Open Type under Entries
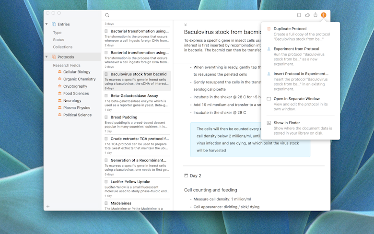The height and width of the screenshot is (234, 374). pos(57,33)
